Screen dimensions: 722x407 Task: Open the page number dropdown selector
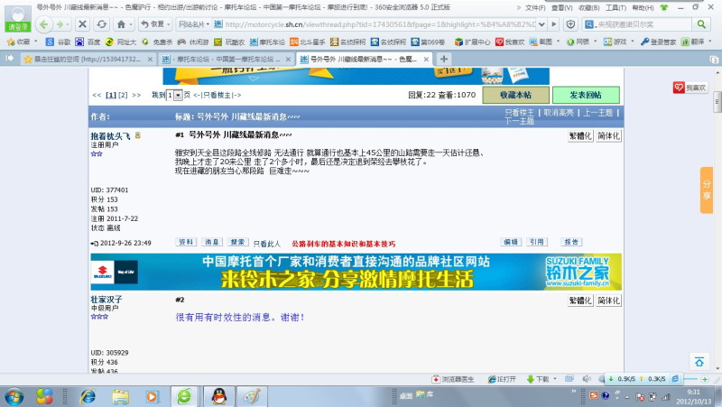[178, 95]
